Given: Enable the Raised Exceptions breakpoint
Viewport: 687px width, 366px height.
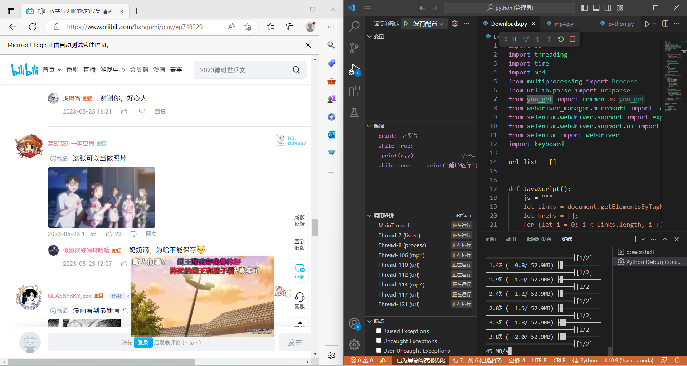Looking at the screenshot, I should coord(379,331).
